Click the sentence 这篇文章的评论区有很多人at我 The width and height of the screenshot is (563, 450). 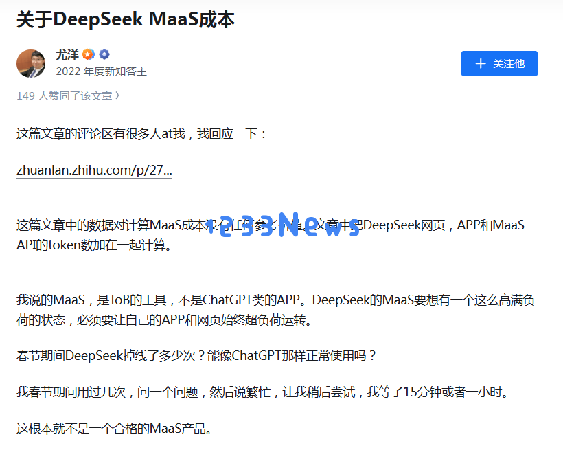pyautogui.click(x=101, y=134)
